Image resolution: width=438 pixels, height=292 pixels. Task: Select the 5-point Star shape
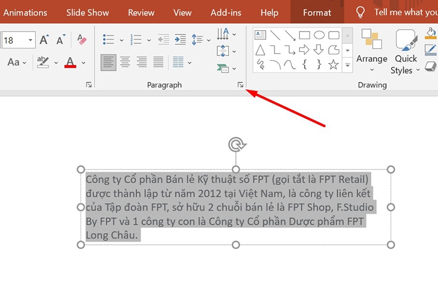coord(334,65)
